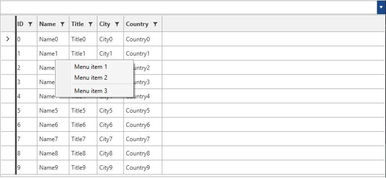Select the Name1 cell

pos(53,54)
